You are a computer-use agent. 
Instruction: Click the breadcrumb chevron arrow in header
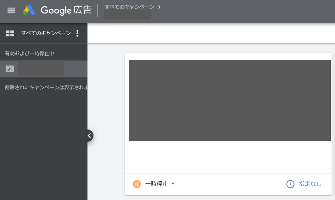click(x=159, y=7)
